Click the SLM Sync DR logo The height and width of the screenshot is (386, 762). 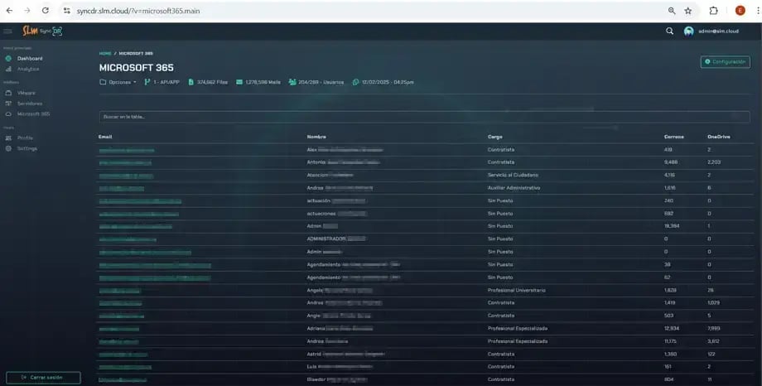[x=42, y=31]
